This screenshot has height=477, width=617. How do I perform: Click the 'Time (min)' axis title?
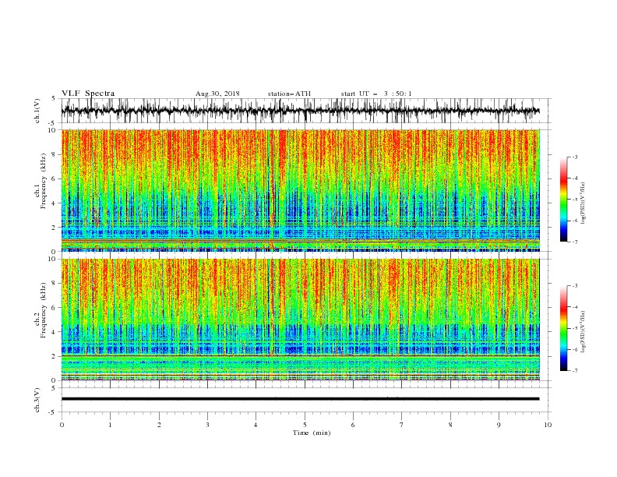pos(312,433)
